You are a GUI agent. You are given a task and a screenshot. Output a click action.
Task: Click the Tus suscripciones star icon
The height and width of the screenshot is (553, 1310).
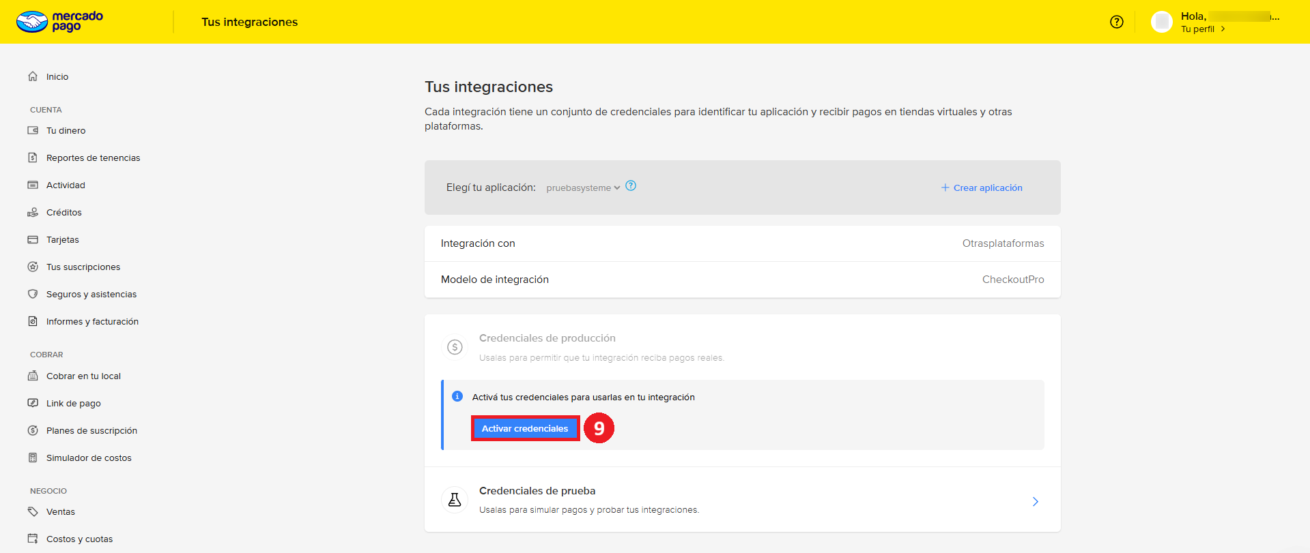coord(33,267)
